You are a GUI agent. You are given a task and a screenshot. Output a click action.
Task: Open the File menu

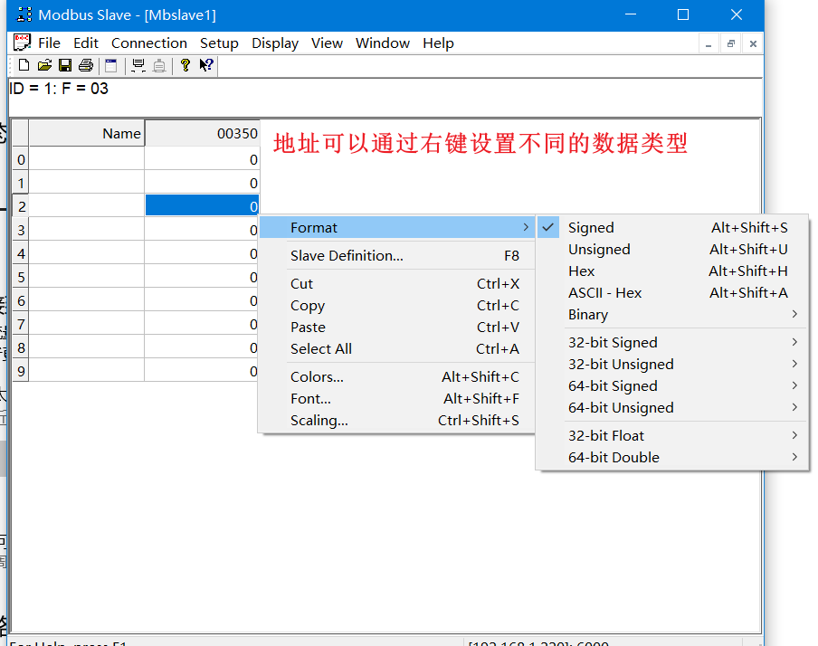coord(49,43)
